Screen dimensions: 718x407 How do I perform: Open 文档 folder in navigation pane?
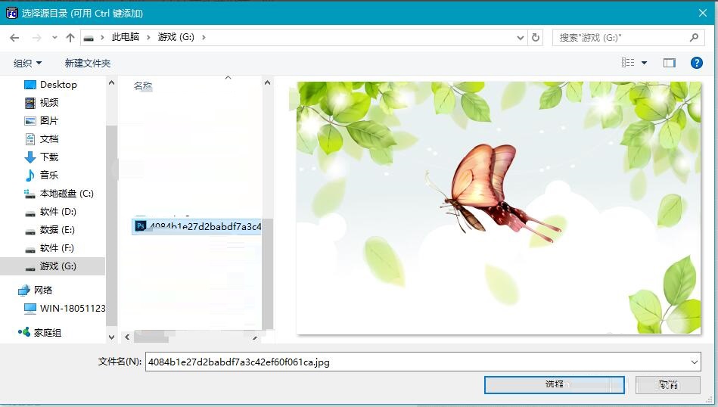49,139
